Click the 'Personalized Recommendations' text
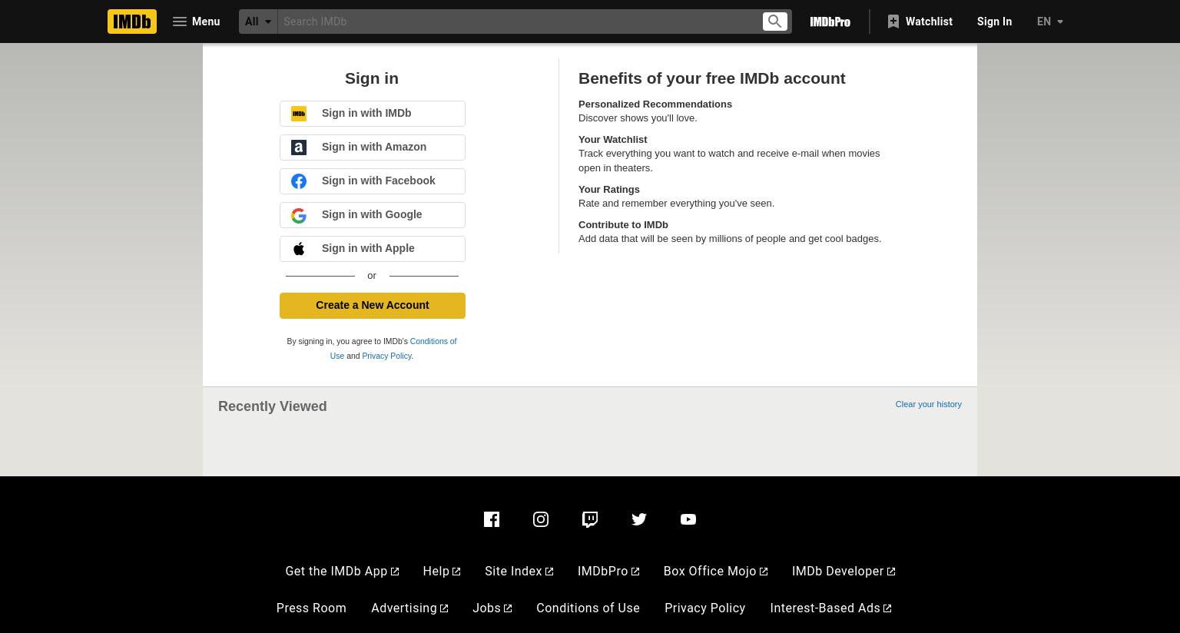Viewport: 1180px width, 633px height. [655, 104]
